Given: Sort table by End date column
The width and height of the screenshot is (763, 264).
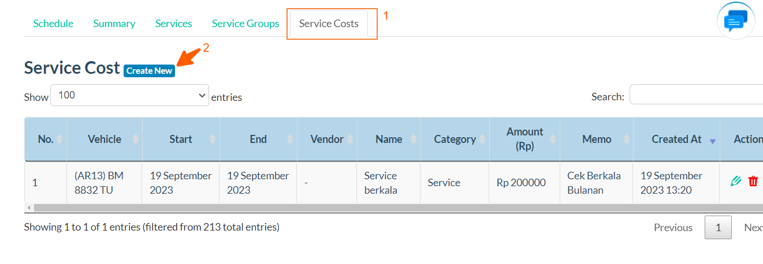Looking at the screenshot, I should (258, 139).
